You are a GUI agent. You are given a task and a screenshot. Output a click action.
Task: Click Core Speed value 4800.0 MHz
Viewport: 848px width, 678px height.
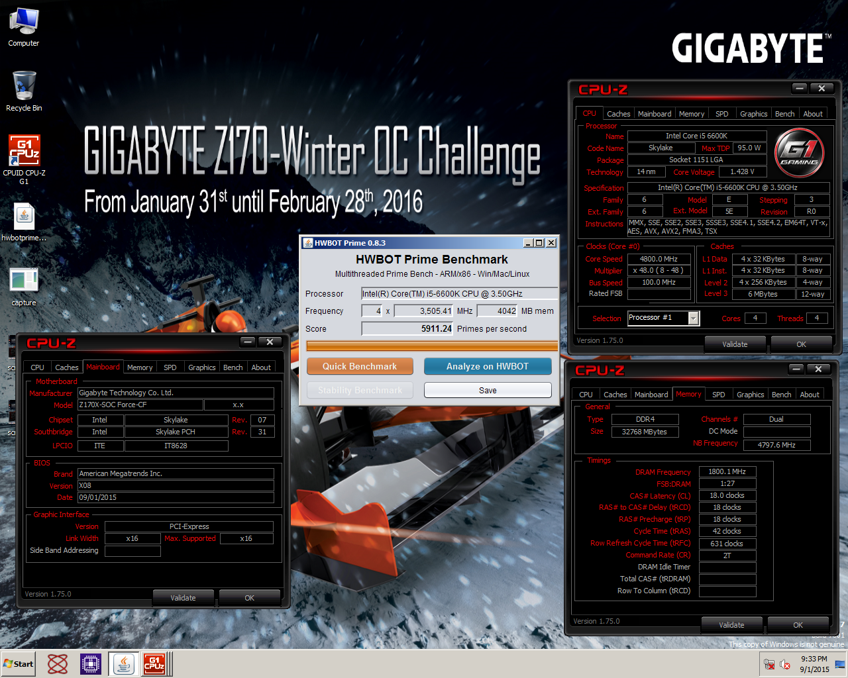pos(659,259)
